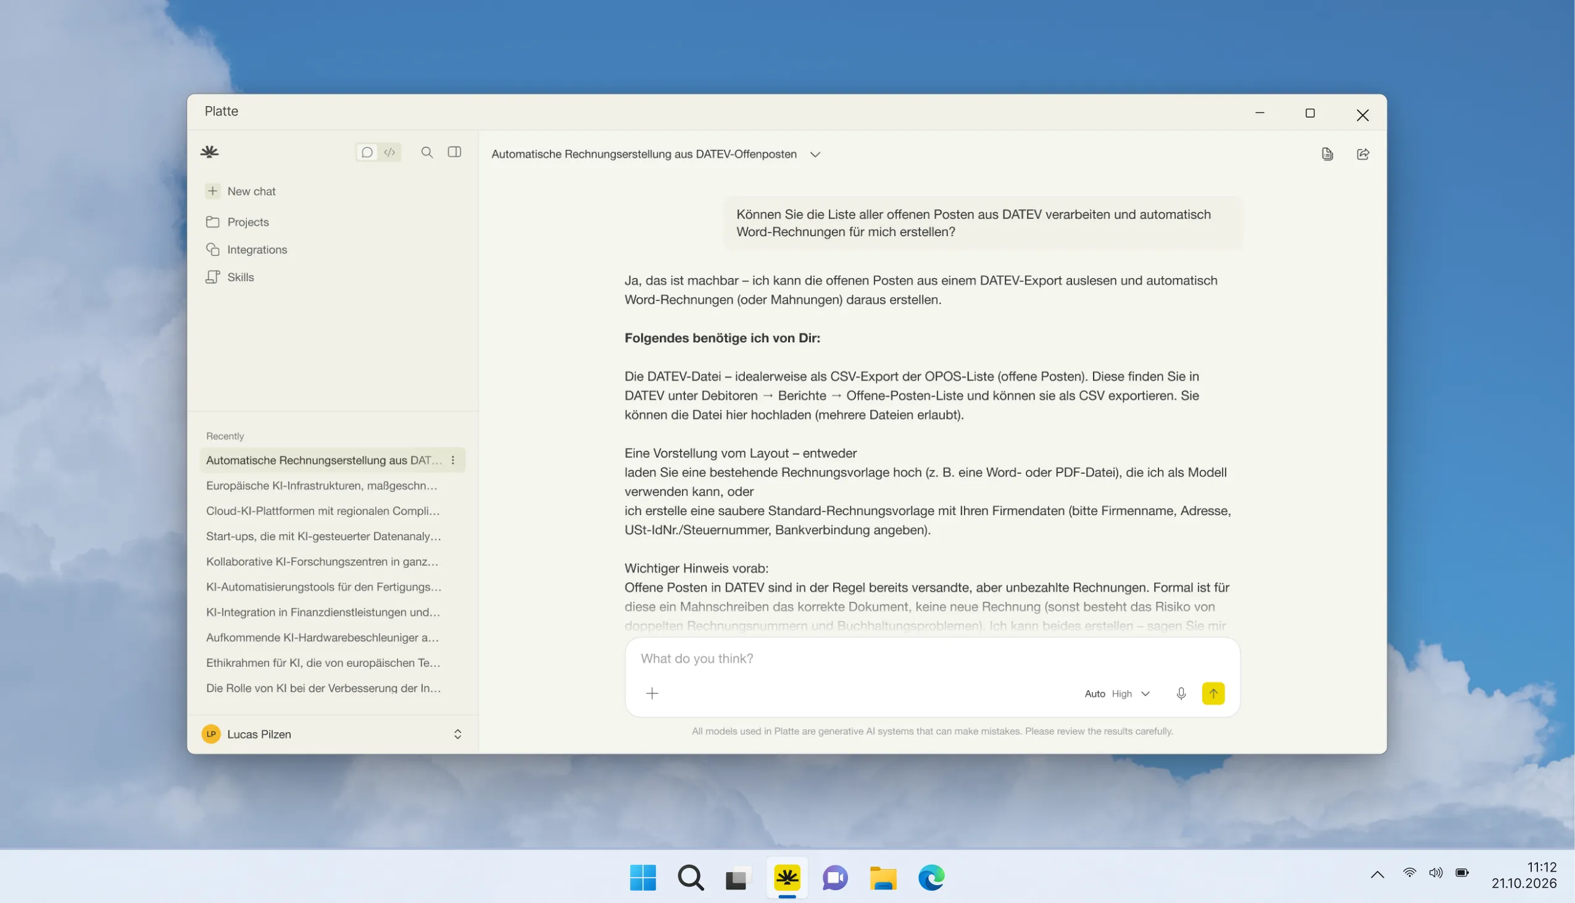This screenshot has height=903, width=1575.
Task: Click Platte app icon in taskbar
Action: [787, 878]
